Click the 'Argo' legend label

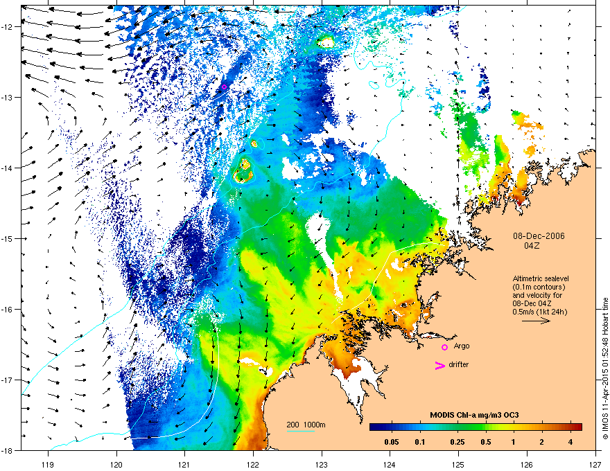tap(462, 346)
